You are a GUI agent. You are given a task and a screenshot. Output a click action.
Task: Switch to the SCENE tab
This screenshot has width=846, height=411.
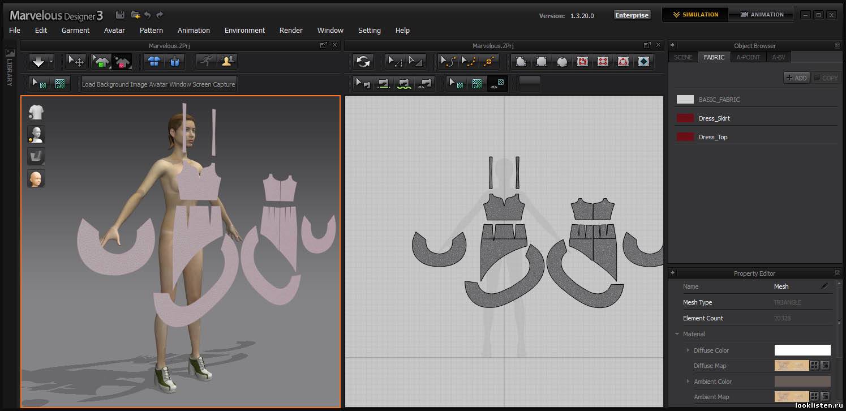tap(683, 57)
